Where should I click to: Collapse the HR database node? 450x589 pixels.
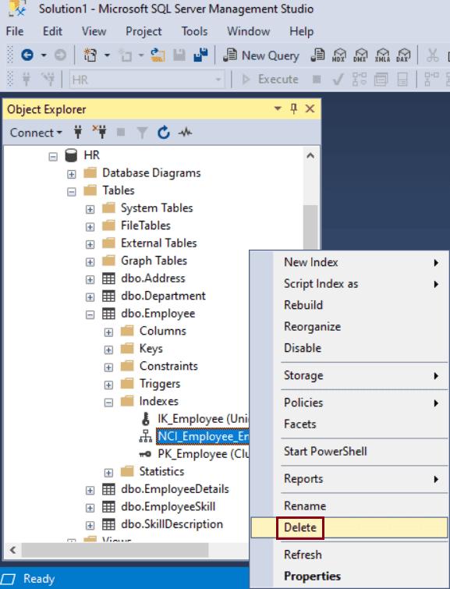pos(53,156)
